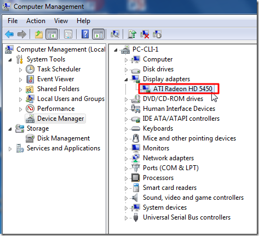Toggle Show/Hide Console Tree toolbar icon
Viewport: 259px width, 236px height.
(51, 34)
